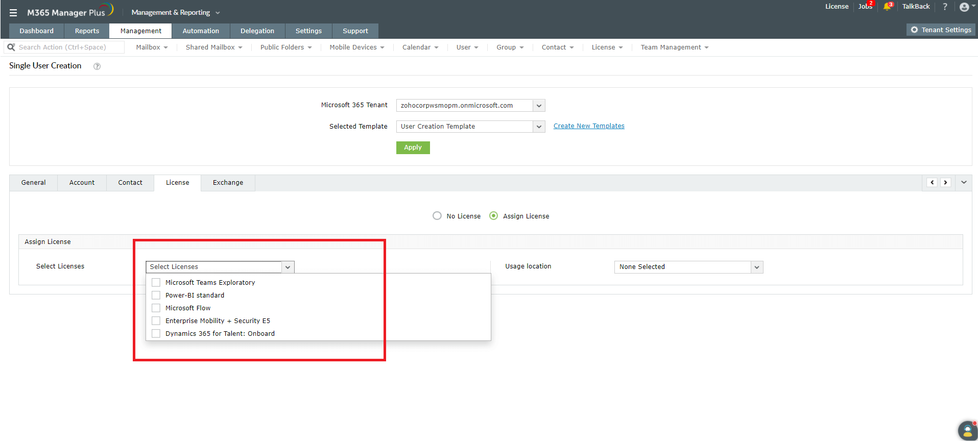
Task: Expand the Selected Template dropdown
Action: click(539, 127)
